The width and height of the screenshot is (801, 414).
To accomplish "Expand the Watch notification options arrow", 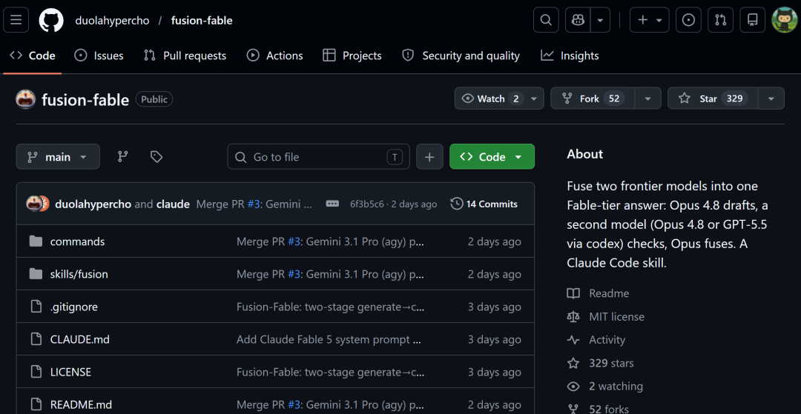I will (x=534, y=99).
